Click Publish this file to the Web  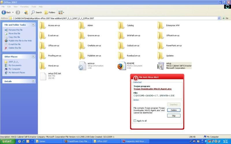tap(20, 41)
